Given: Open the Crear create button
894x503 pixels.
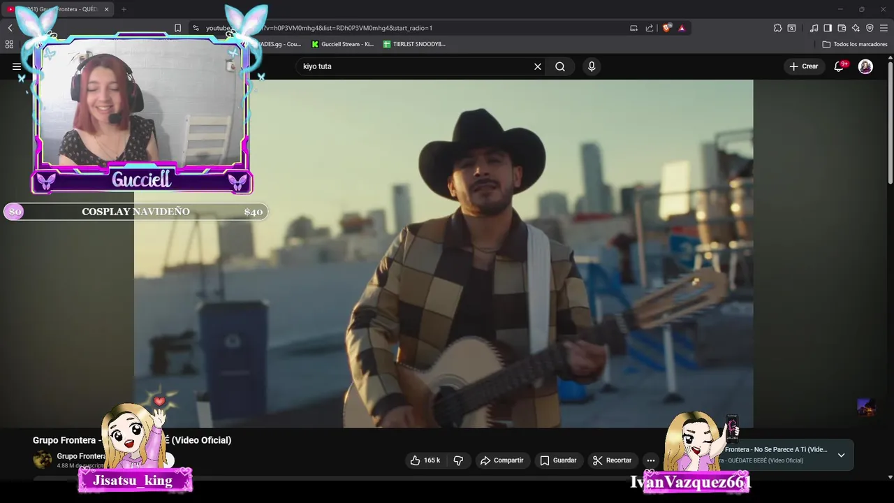Looking at the screenshot, I should (x=803, y=66).
